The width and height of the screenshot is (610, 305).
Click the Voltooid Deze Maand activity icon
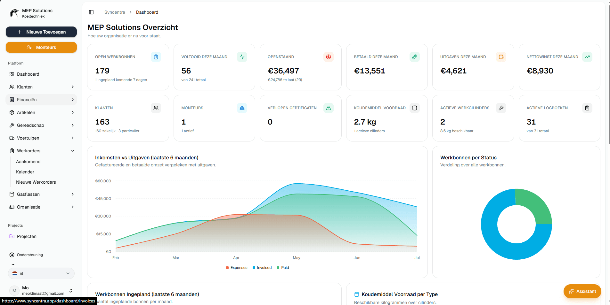pyautogui.click(x=242, y=57)
